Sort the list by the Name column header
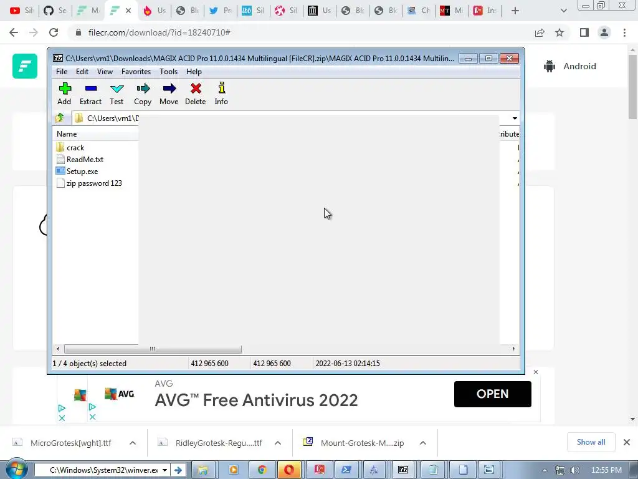The height and width of the screenshot is (479, 638). pos(67,134)
